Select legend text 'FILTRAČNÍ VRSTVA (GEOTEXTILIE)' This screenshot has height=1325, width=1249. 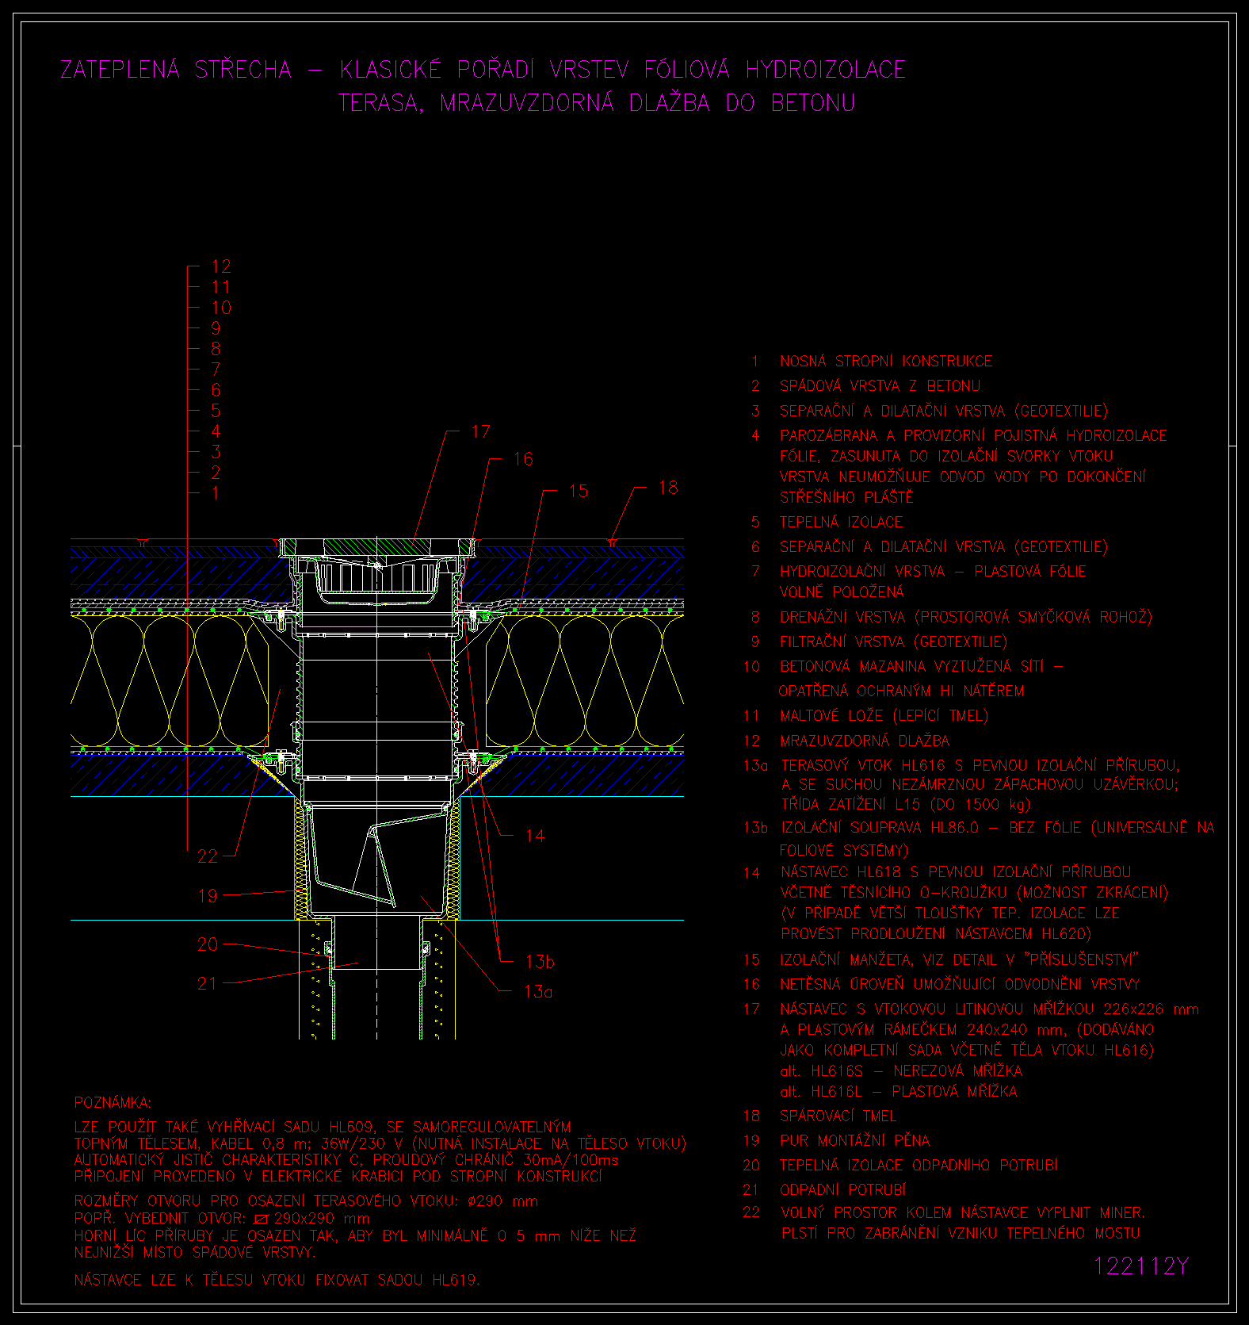893,641
